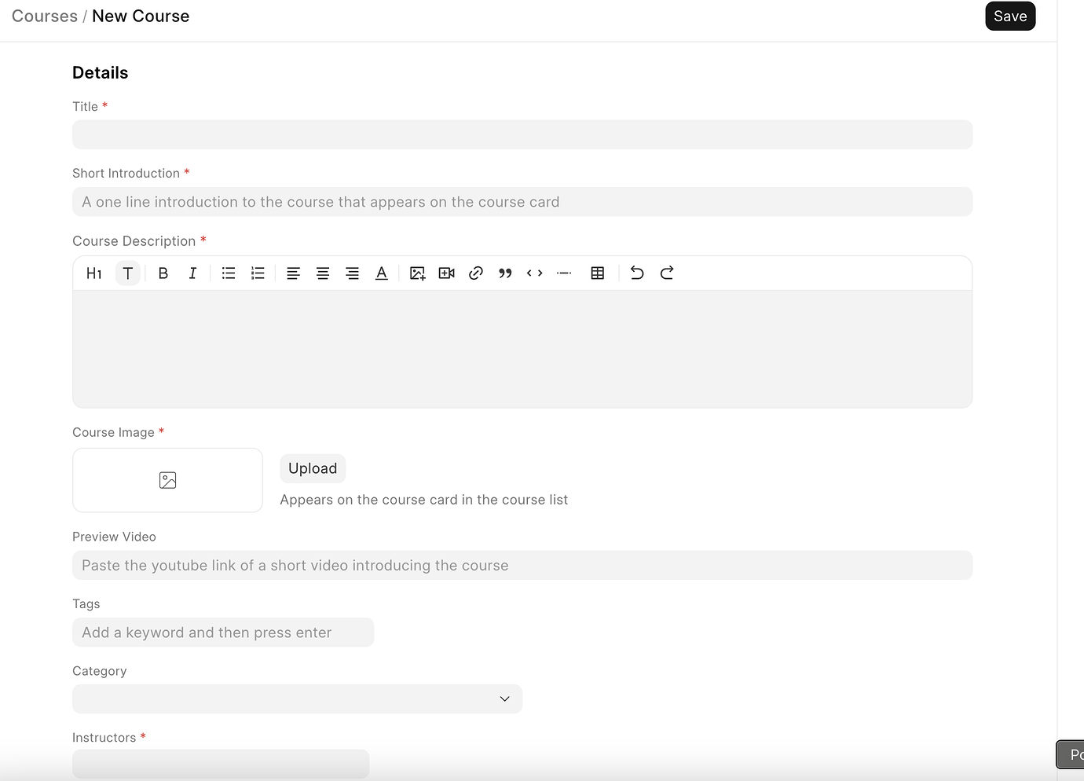Viewport: 1084px width, 781px height.
Task: Insert a horizontal rule
Action: pyautogui.click(x=564, y=273)
